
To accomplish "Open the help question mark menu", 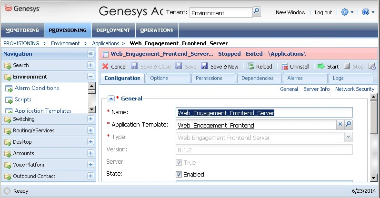I will pos(368,12).
